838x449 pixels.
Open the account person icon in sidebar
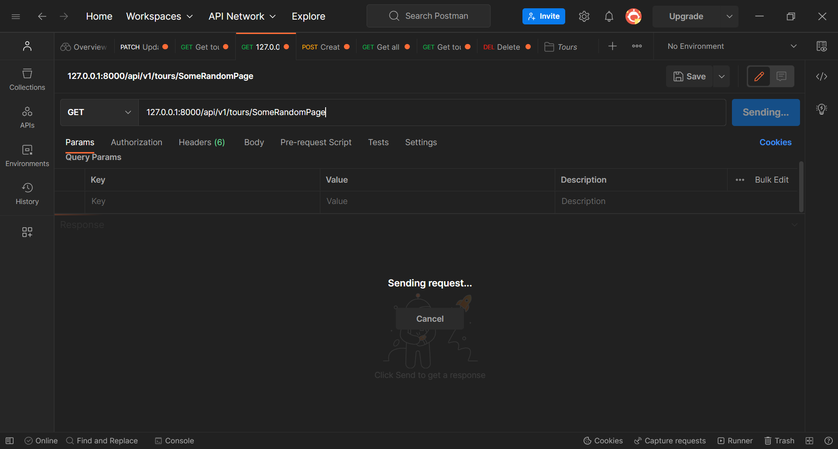27,46
